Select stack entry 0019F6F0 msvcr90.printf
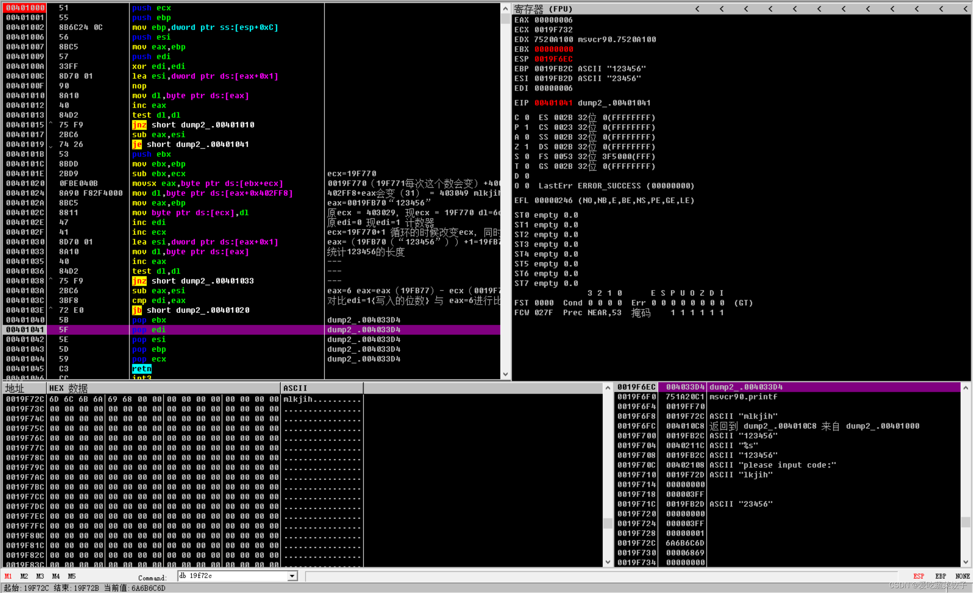Viewport: 973px width, 593px height. [x=788, y=397]
